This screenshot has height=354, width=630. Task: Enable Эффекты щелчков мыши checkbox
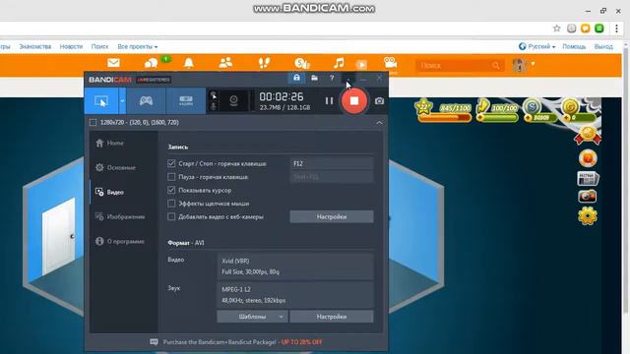click(x=171, y=204)
